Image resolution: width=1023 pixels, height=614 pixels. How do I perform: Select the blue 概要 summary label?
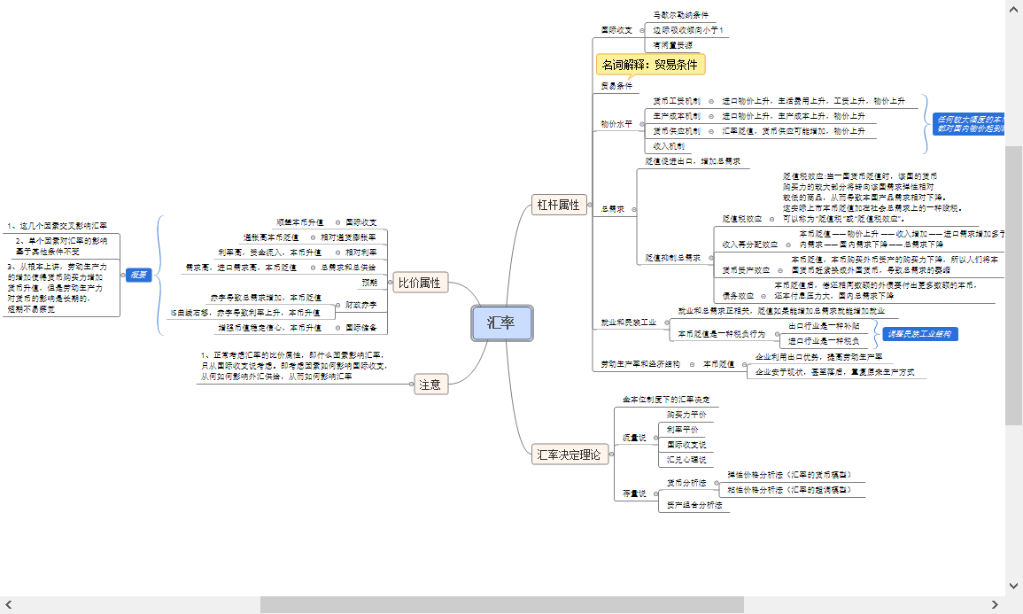tap(138, 275)
